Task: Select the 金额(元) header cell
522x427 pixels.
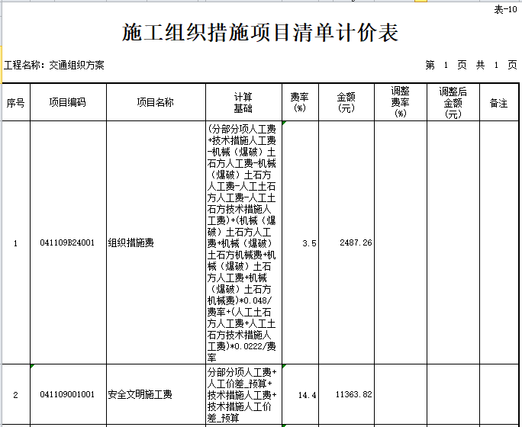Action: coord(346,102)
